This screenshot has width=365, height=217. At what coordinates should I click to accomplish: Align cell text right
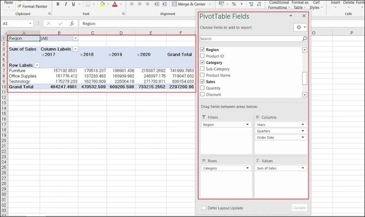147,4
